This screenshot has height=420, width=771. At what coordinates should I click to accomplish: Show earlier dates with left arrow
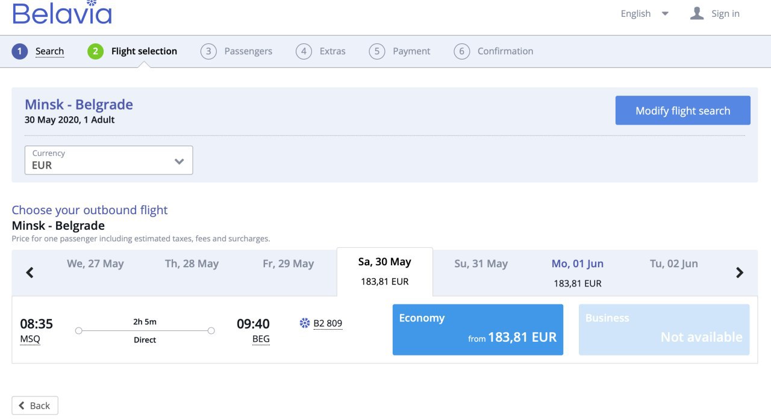pyautogui.click(x=30, y=273)
